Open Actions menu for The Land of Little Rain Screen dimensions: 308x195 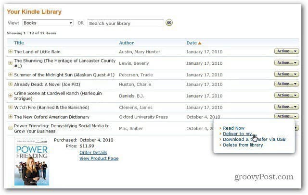coord(287,51)
